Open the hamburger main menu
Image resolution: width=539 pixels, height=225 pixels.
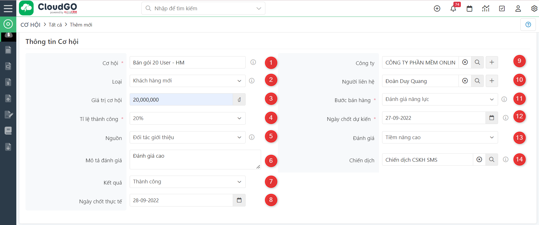[x=8, y=8]
